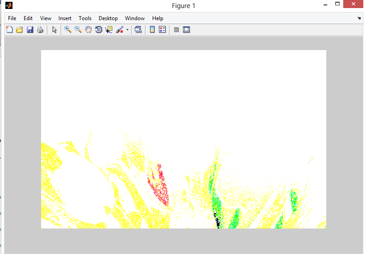This screenshot has width=366, height=254.
Task: Click the Link Plot icon
Action: coord(138,30)
